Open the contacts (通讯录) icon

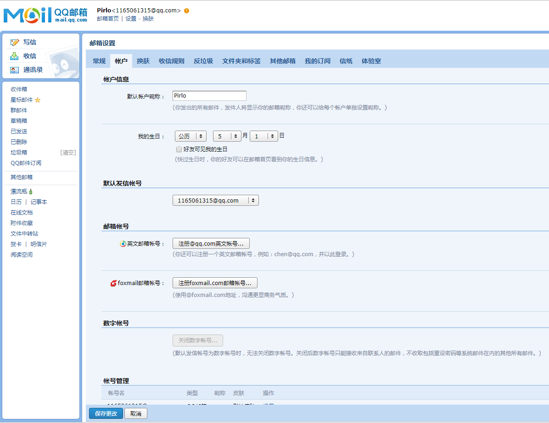15,70
